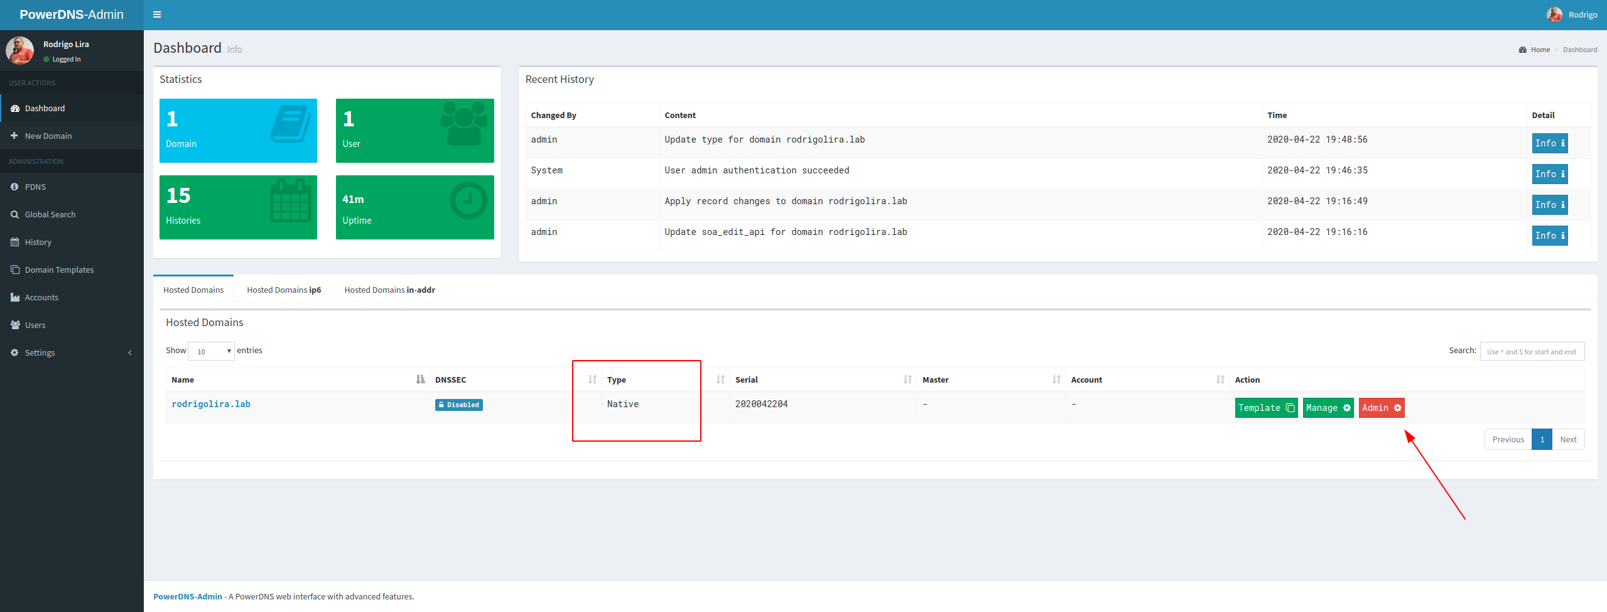The height and width of the screenshot is (612, 1607).
Task: Open Global Search in sidebar
Action: click(x=50, y=214)
